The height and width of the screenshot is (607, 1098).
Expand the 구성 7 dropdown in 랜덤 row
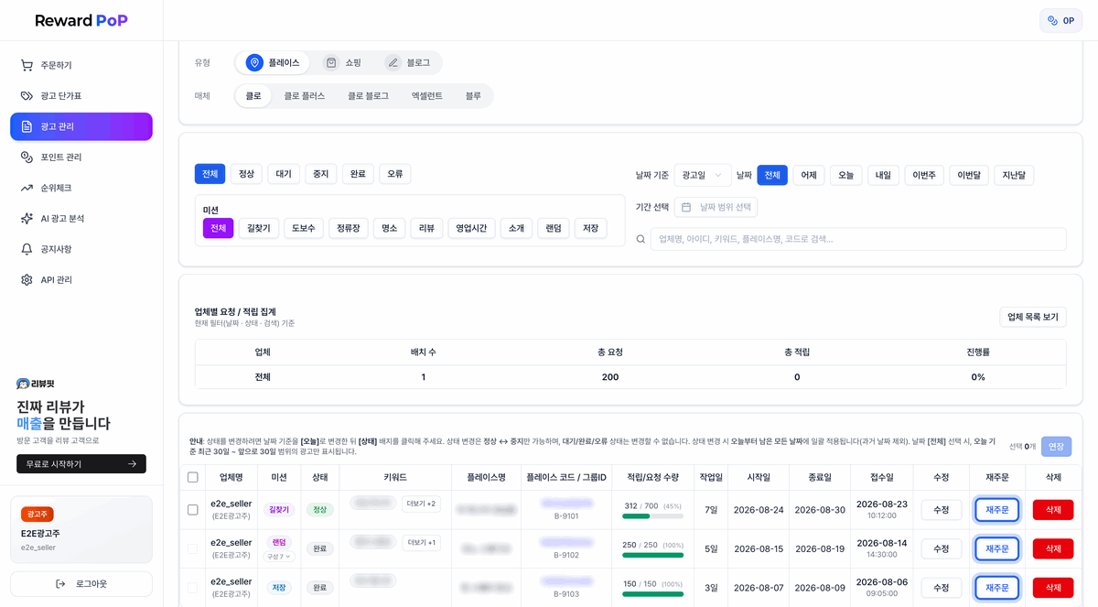279,557
